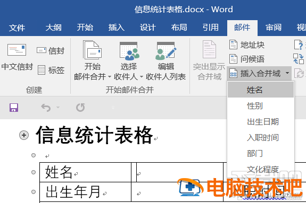Expand the 信息统计表格 heading plus icon
The width and height of the screenshot is (306, 203).
(x=24, y=135)
